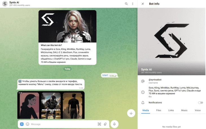Screen dimensions: 206x129
Task: Toggle the Notifications switch
Action: [200, 103]
